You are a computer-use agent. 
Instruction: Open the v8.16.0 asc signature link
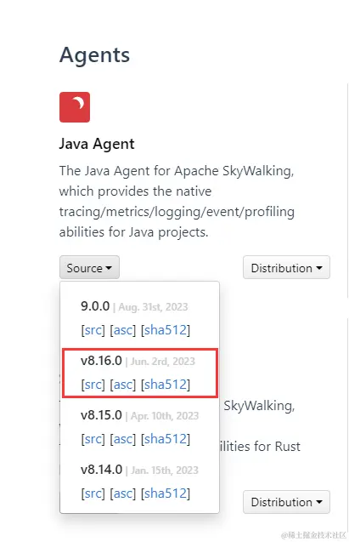coord(123,385)
